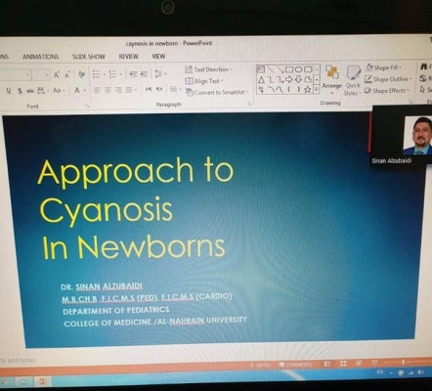Viewport: 432px width, 391px height.
Task: Open the Comments pane button
Action: (x=296, y=365)
